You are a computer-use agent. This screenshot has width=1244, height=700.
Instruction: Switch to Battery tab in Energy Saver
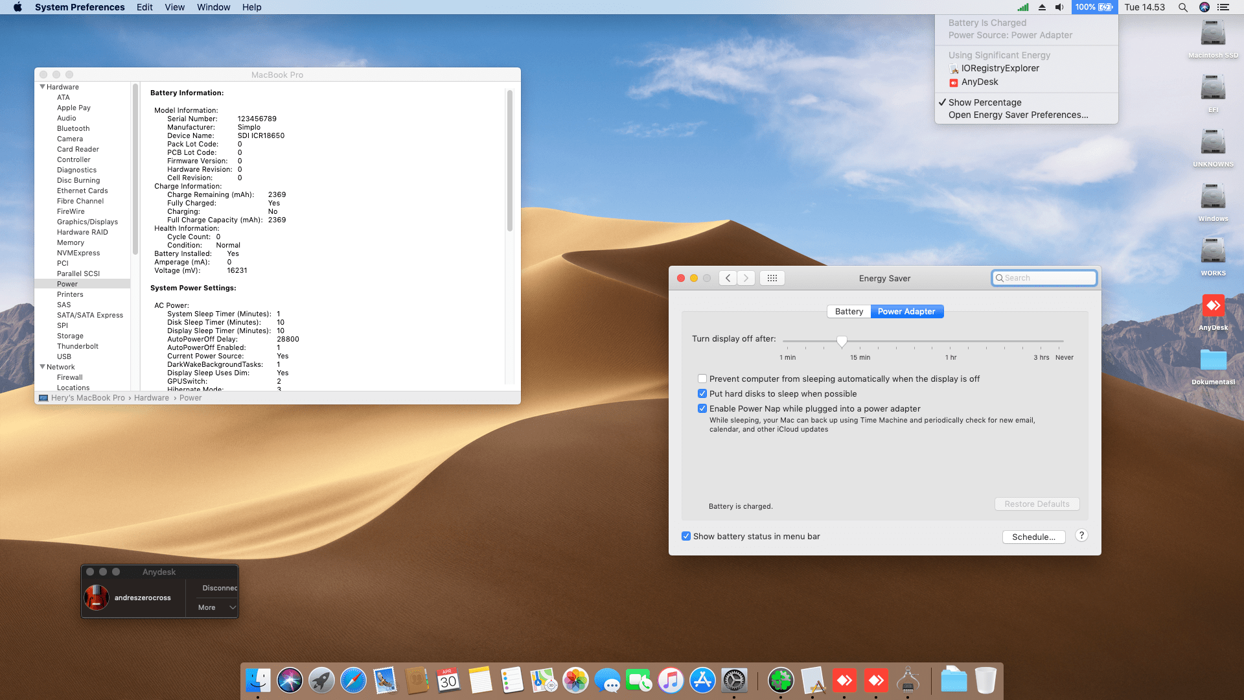(x=849, y=312)
